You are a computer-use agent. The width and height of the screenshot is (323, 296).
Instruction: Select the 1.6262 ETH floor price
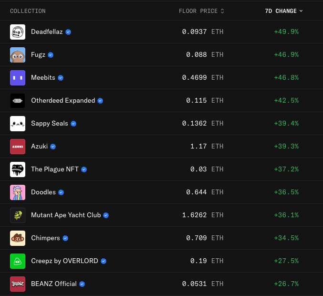pyautogui.click(x=203, y=215)
